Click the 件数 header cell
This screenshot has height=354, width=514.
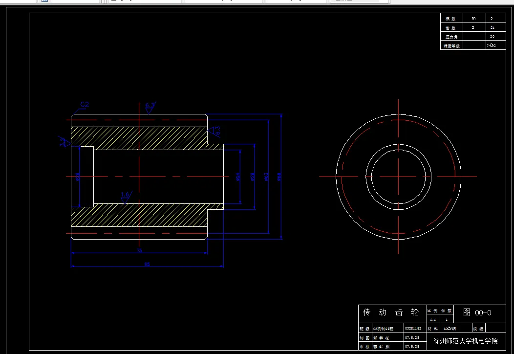pyautogui.click(x=446, y=310)
